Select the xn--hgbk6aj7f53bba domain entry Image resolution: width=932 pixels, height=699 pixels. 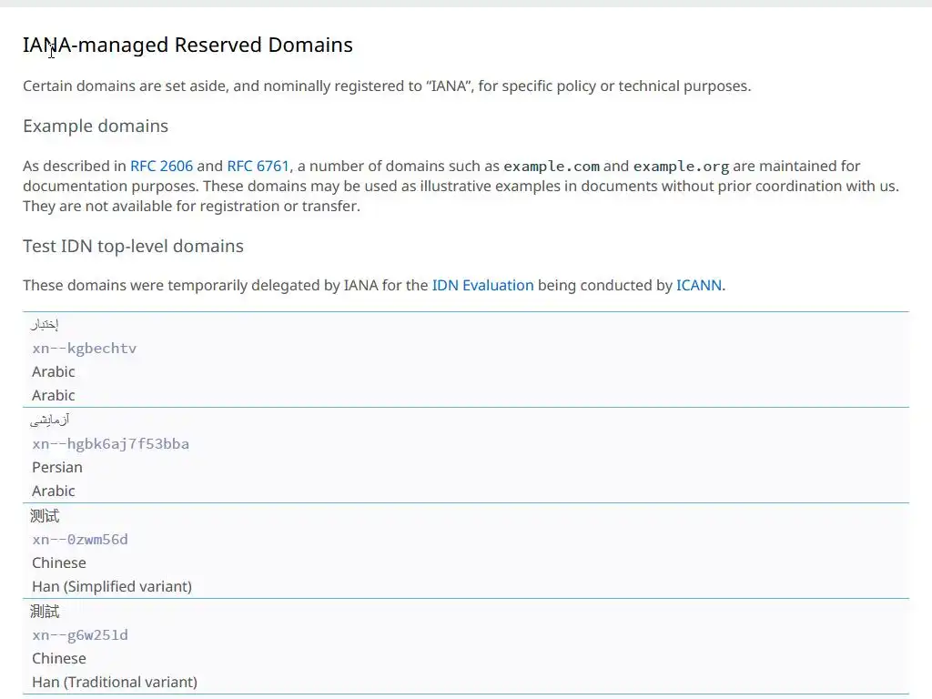[x=110, y=443]
